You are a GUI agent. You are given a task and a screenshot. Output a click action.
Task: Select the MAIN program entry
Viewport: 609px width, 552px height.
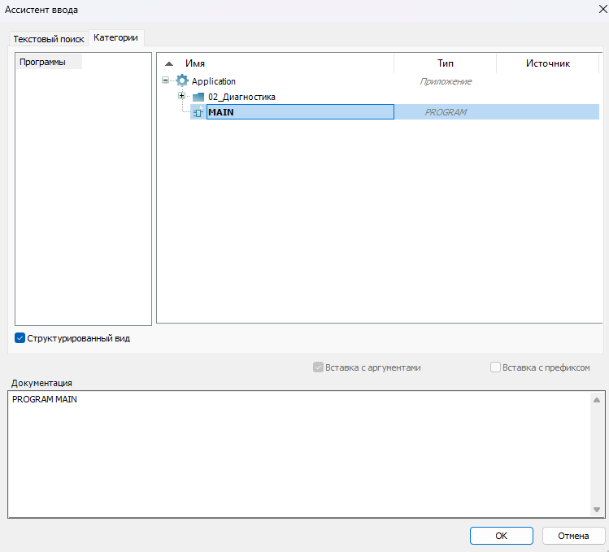221,112
